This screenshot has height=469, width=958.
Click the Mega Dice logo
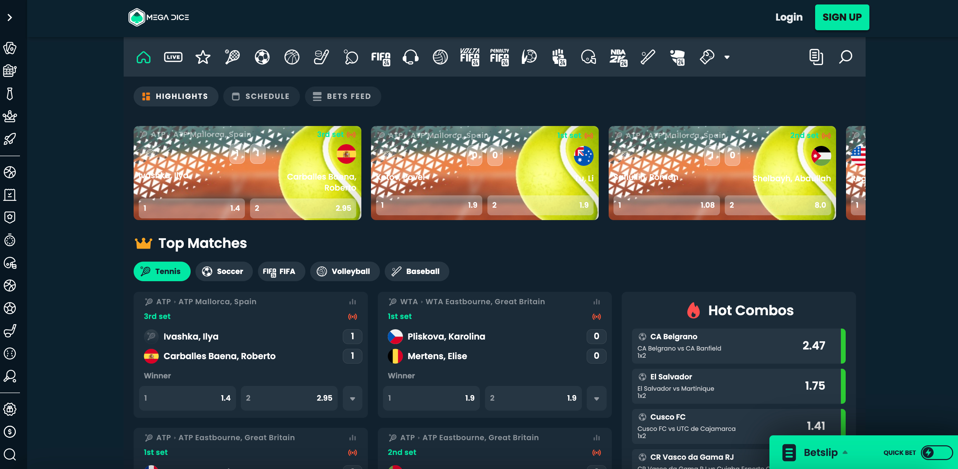159,18
